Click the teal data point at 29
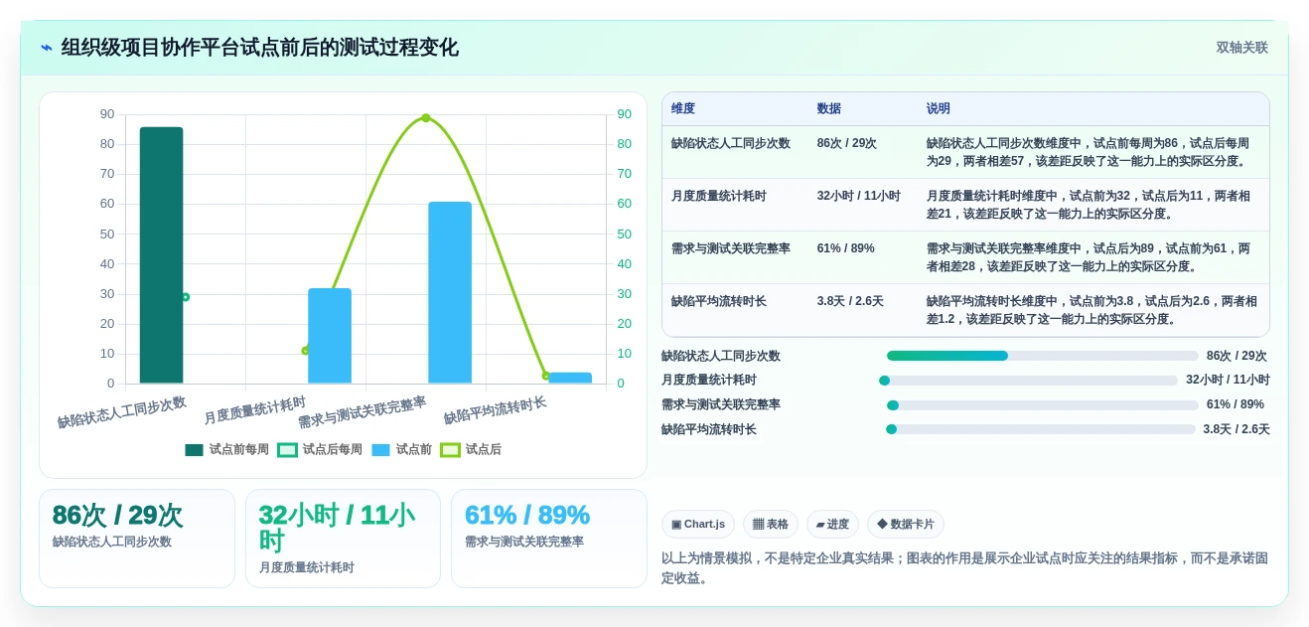This screenshot has width=1309, height=627. click(185, 297)
